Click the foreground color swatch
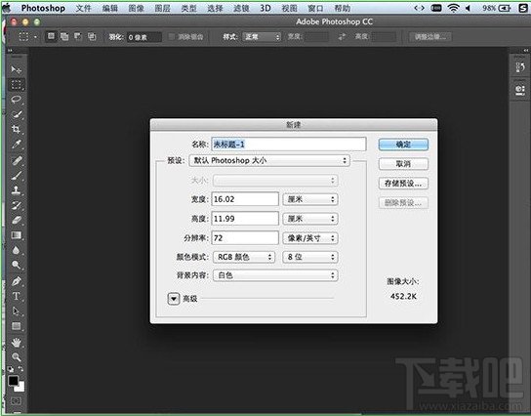Screen dimensions: 531x416 click(x=14, y=381)
